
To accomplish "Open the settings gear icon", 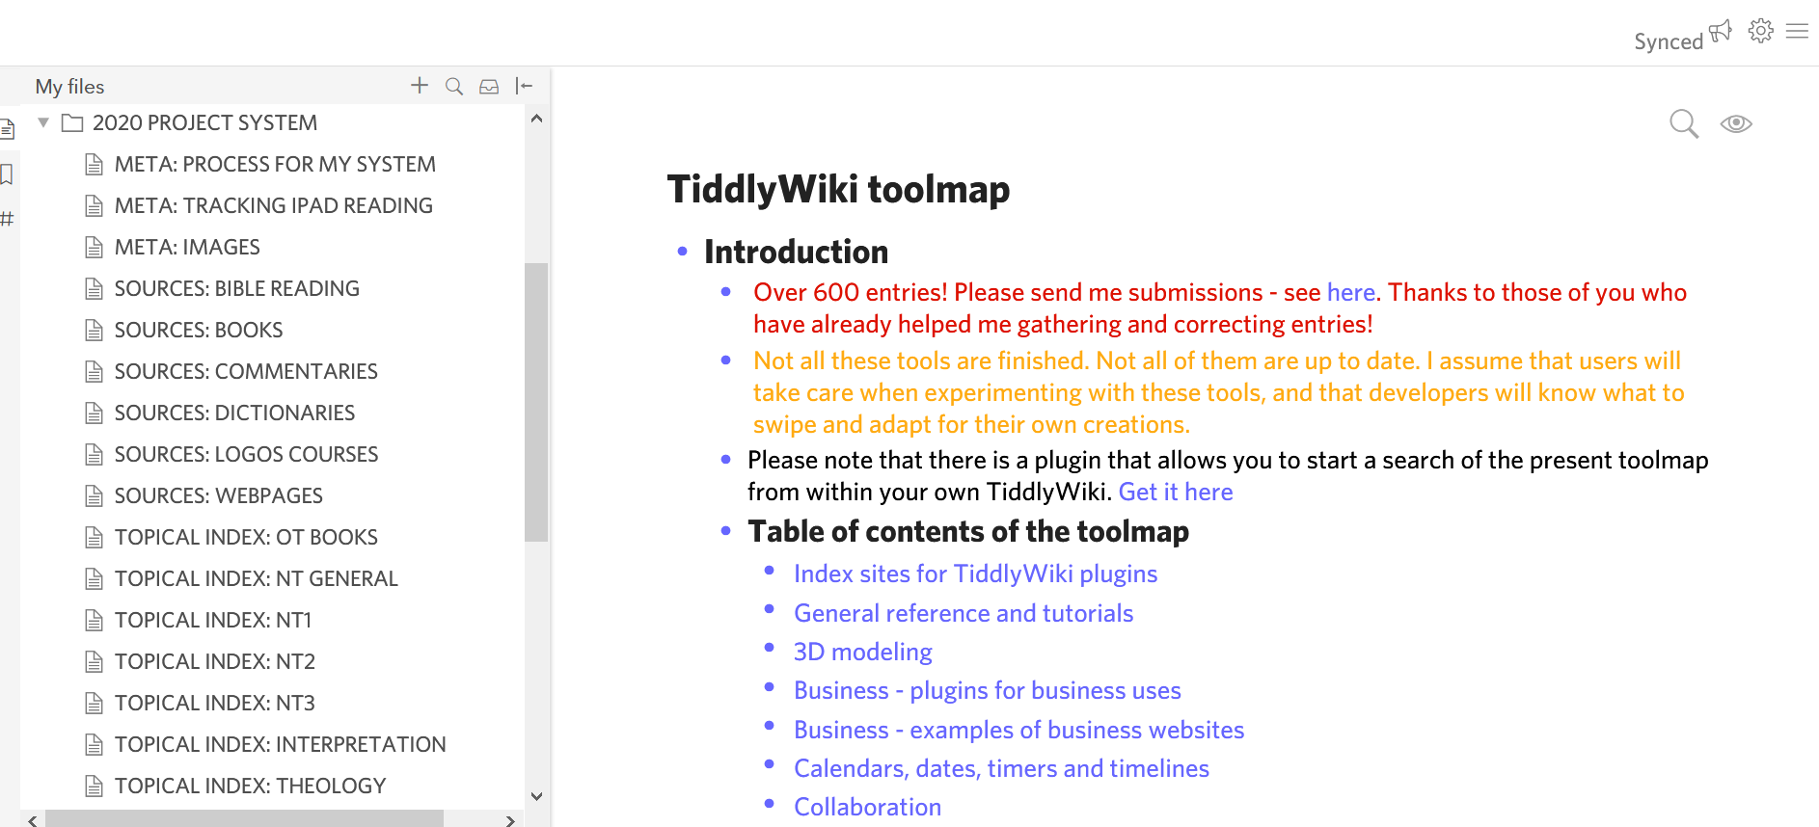I will [1760, 31].
